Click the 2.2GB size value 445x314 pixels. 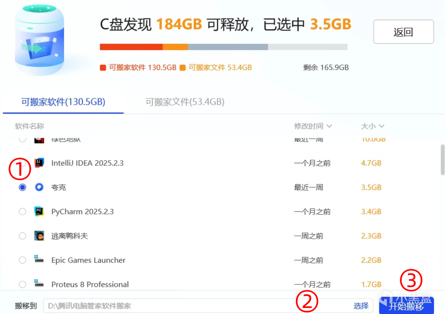coord(371,260)
